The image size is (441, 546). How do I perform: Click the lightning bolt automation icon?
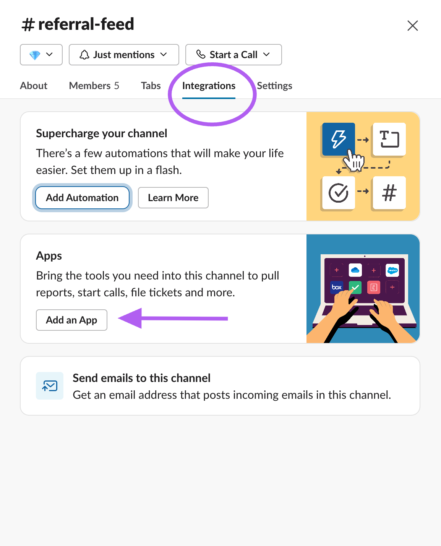[x=339, y=139]
